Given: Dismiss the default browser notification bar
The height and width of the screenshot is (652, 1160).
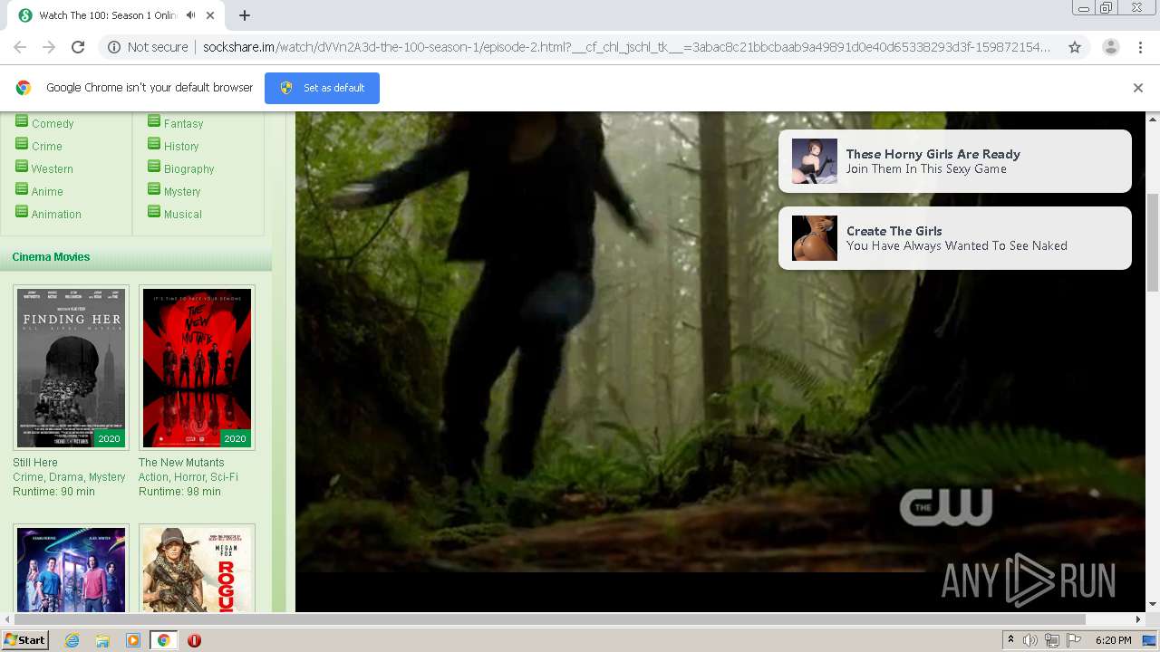Looking at the screenshot, I should point(1138,88).
